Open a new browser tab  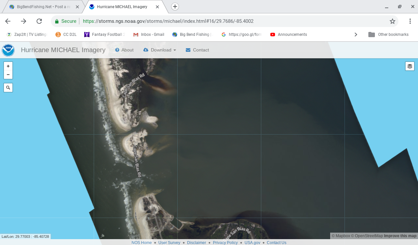click(175, 7)
